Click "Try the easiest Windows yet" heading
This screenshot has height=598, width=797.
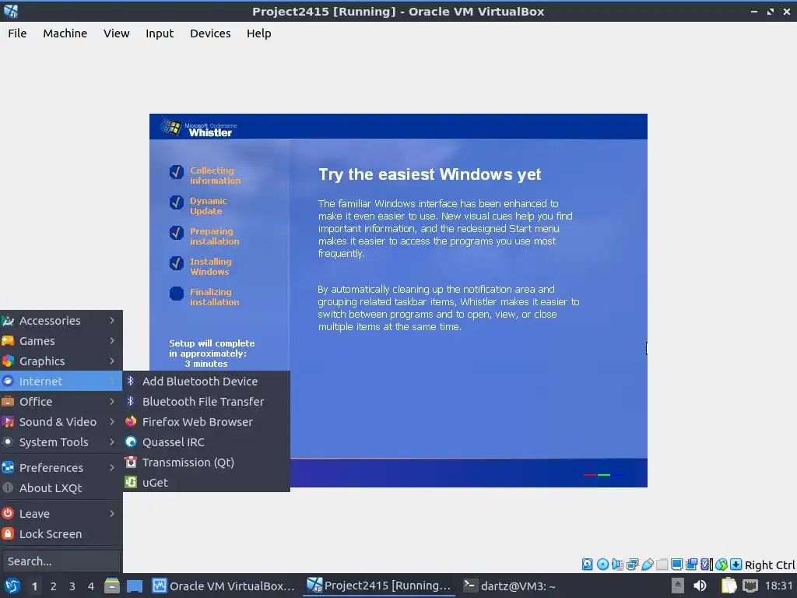tap(430, 174)
